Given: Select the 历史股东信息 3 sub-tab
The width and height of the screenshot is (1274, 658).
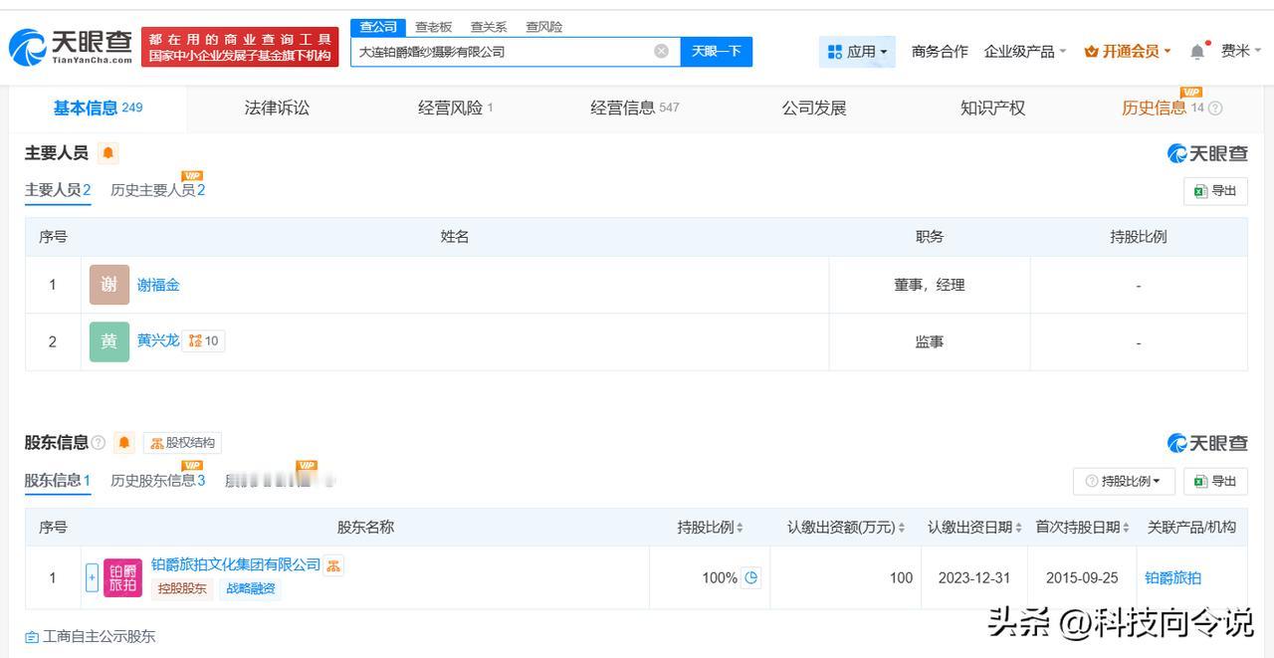Looking at the screenshot, I should click(158, 481).
